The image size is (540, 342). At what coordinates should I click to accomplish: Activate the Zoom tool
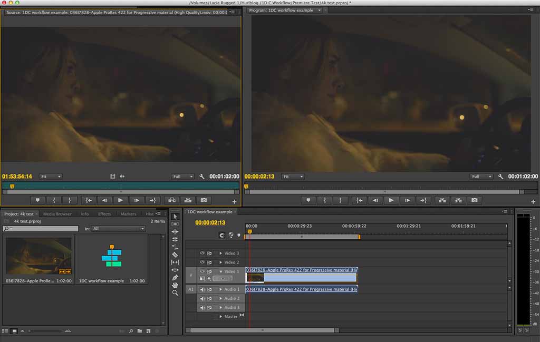[x=175, y=293]
